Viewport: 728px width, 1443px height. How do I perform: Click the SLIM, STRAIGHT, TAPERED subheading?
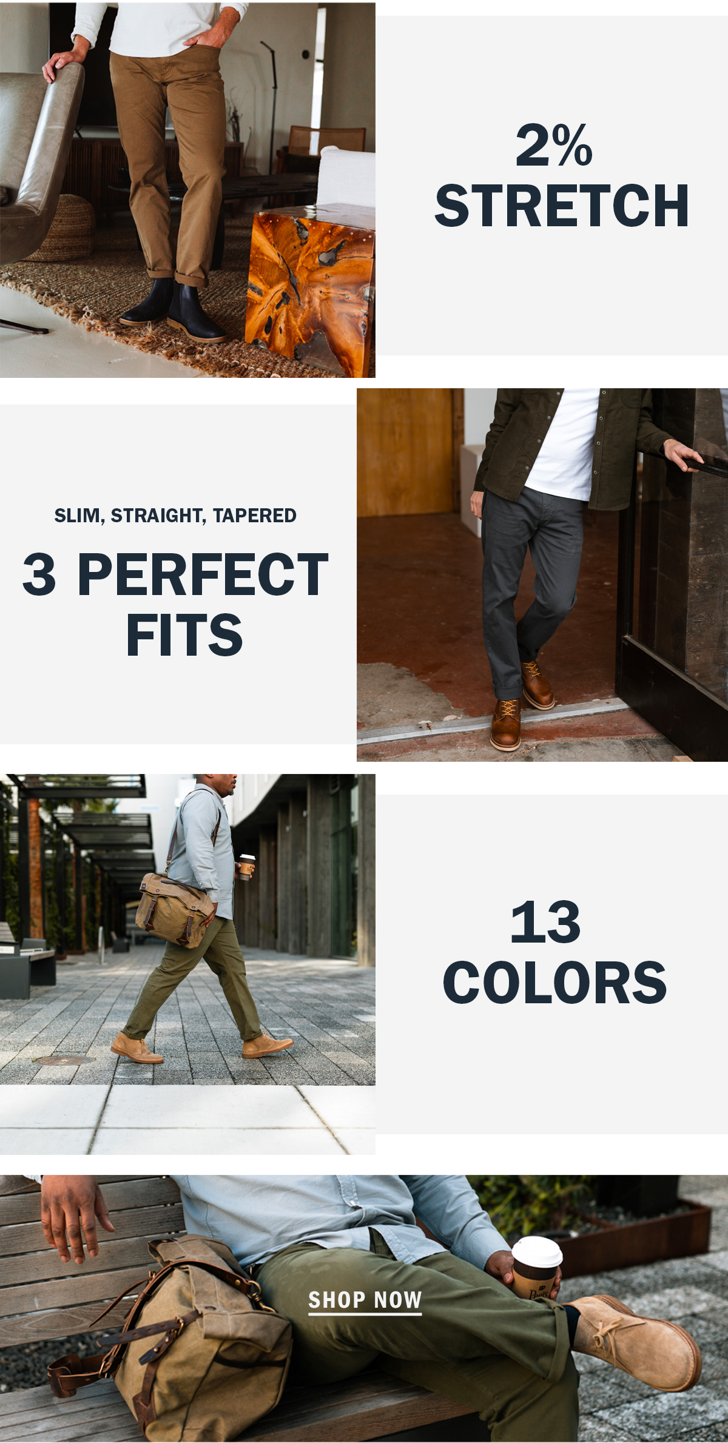[175, 516]
